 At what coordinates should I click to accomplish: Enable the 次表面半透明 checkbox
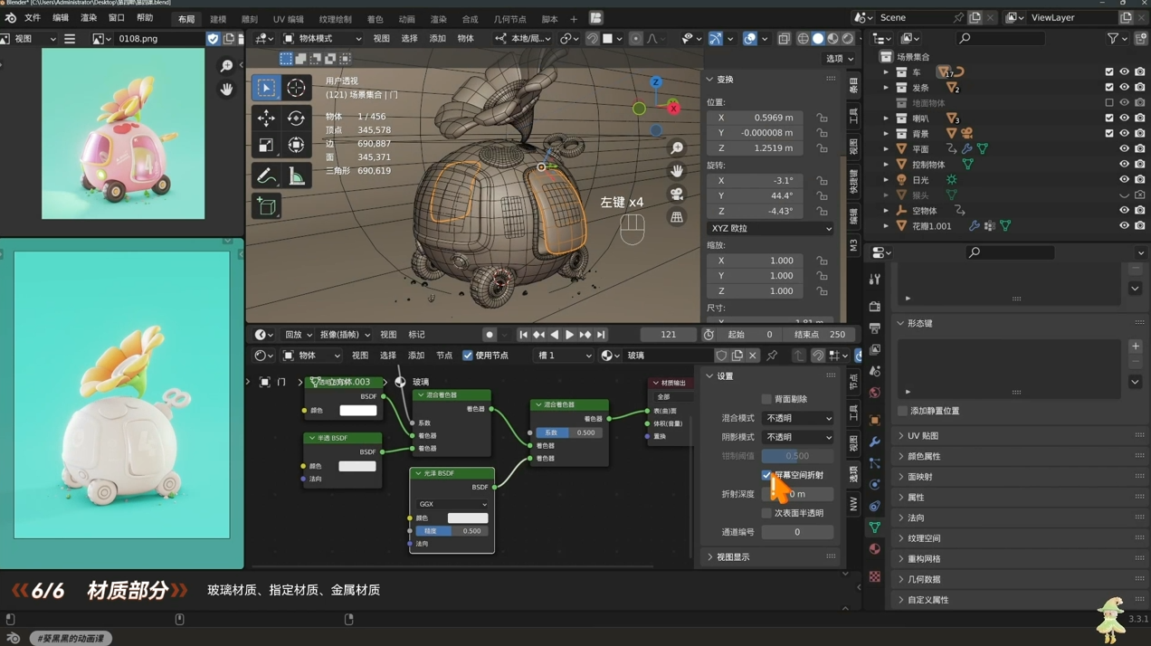click(766, 513)
